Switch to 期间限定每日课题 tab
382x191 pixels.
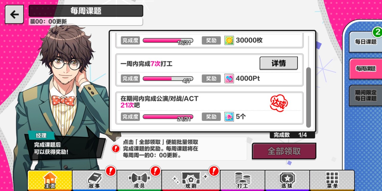(x=366, y=95)
